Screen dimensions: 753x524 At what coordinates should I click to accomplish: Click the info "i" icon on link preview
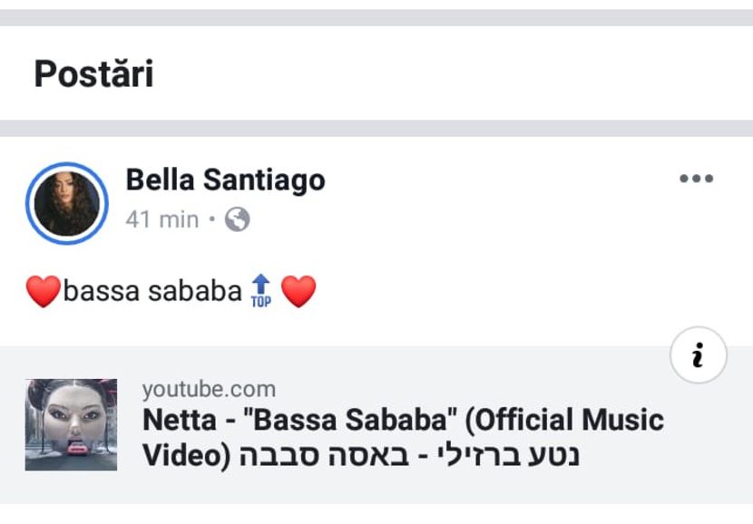coord(698,357)
